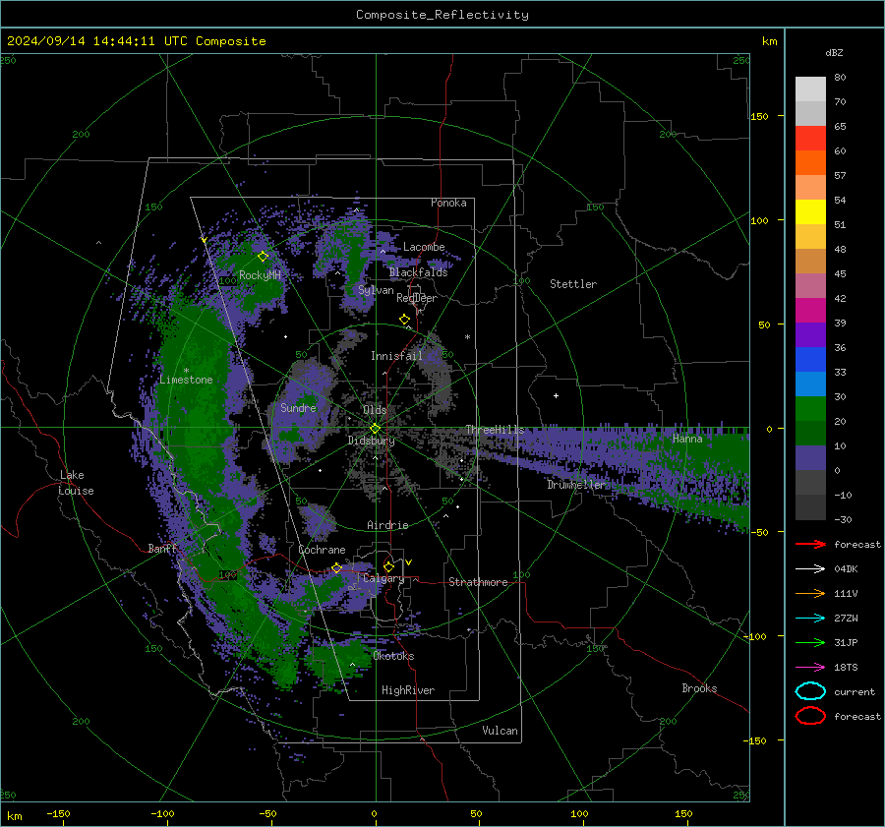Click the RedDeer city label
Image resolution: width=885 pixels, height=827 pixels.
click(417, 298)
